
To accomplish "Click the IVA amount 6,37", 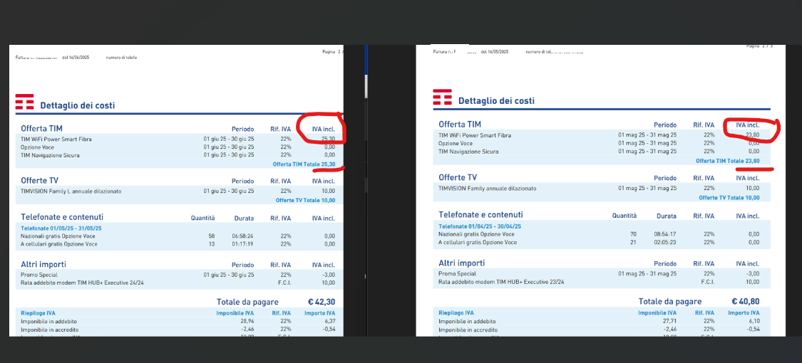I will click(329, 321).
